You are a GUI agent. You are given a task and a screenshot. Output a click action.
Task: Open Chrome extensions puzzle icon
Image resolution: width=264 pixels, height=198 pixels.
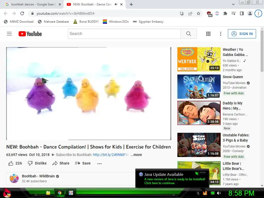point(225,13)
